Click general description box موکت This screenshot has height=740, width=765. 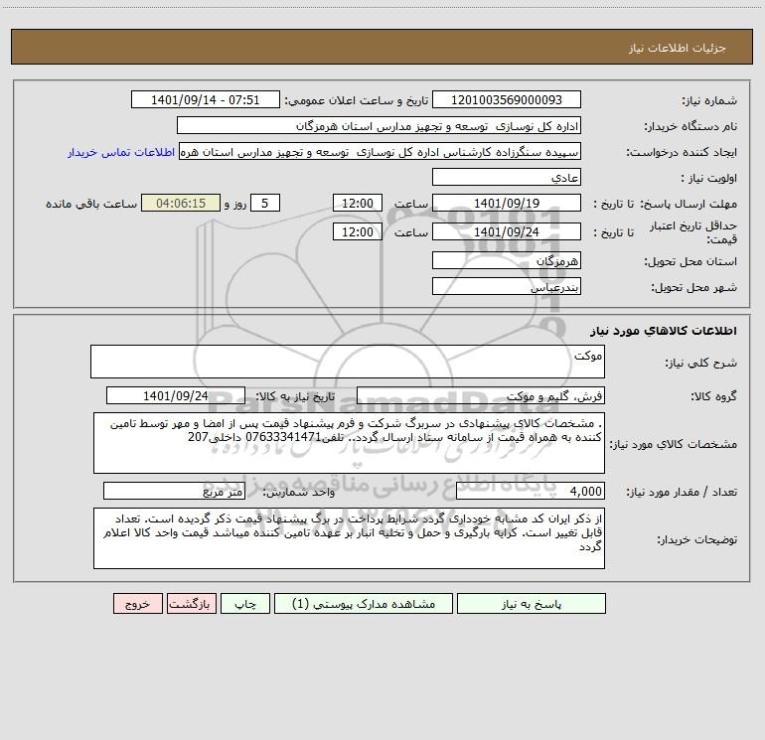click(348, 362)
